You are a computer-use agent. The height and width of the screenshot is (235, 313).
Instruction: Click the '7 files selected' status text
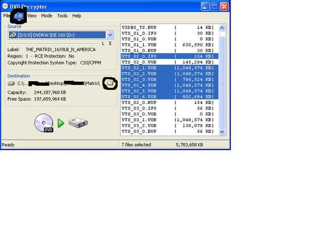click(x=136, y=145)
